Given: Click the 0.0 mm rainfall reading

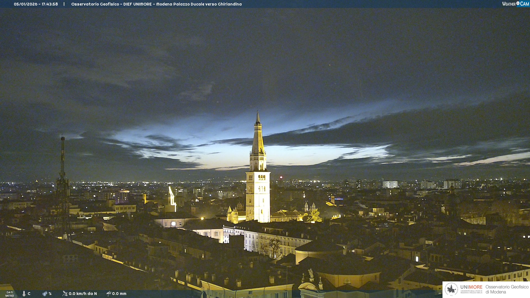Looking at the screenshot, I should point(119,294).
